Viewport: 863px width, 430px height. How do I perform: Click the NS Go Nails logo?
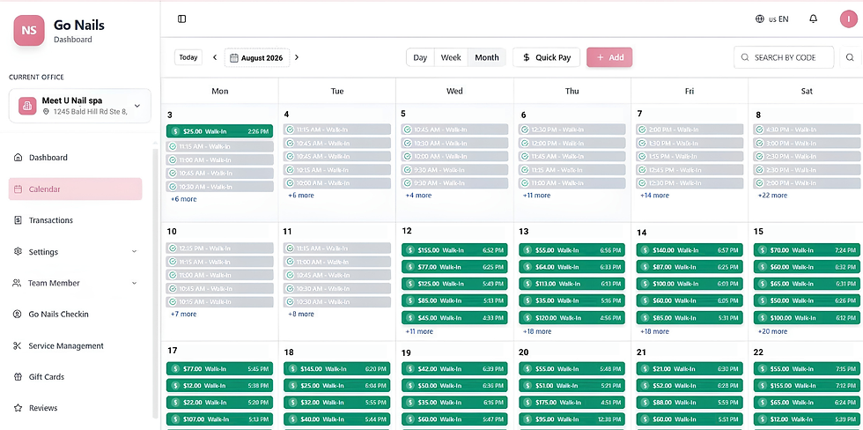28,30
